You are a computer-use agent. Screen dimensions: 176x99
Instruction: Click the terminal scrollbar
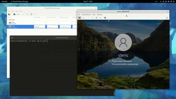pyautogui.click(x=114, y=94)
